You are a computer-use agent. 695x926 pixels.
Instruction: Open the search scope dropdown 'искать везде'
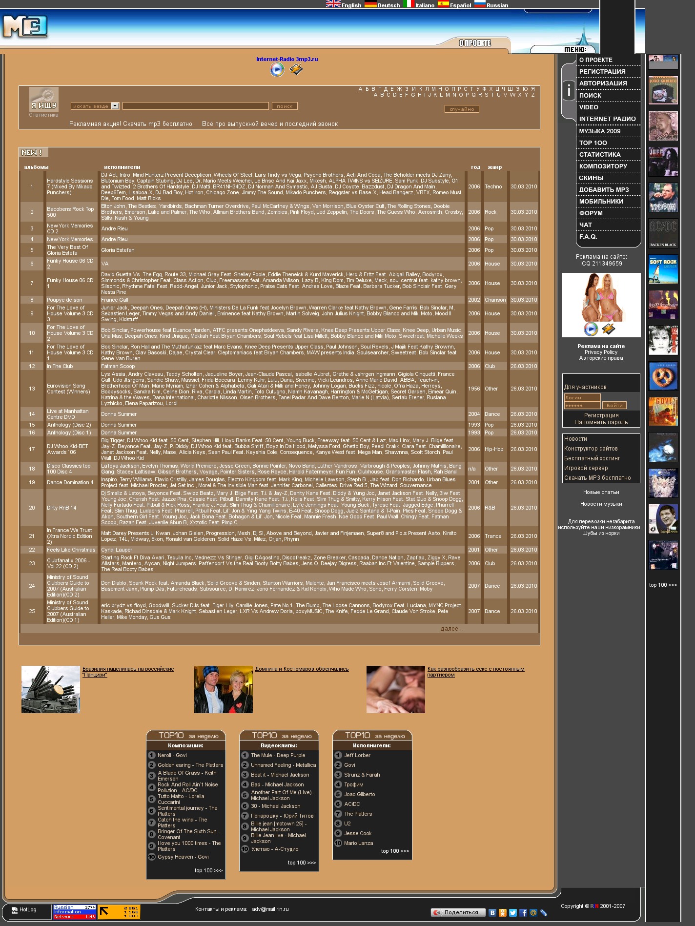tap(95, 106)
